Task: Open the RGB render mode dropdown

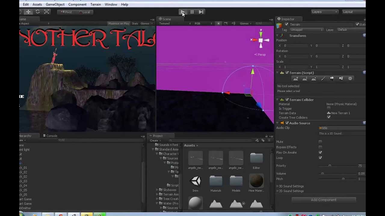Action: pyautogui.click(x=203, y=23)
